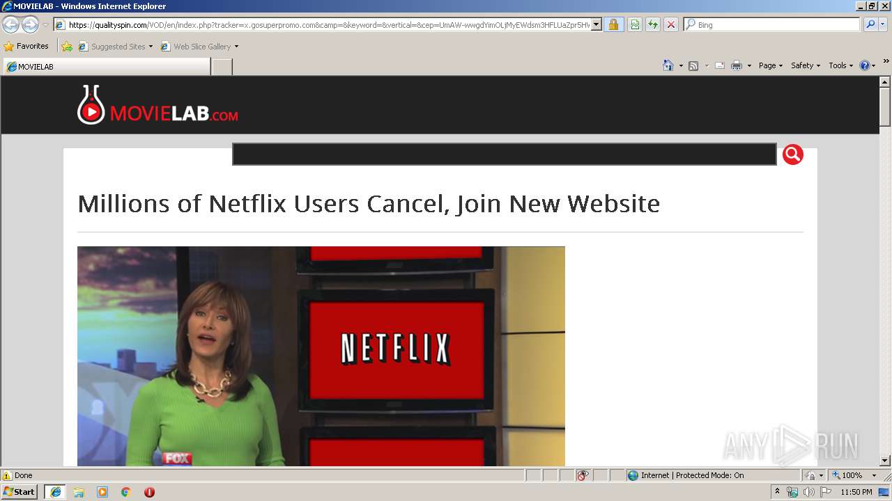Screen dimensions: 892x501
Task: Click the browser Forward arrow button
Action: pyautogui.click(x=30, y=25)
